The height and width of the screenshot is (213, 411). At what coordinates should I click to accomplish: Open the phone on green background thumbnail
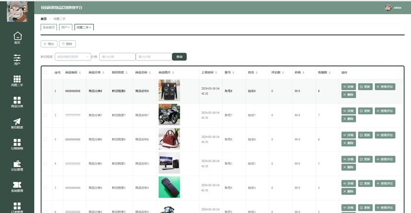click(x=170, y=187)
